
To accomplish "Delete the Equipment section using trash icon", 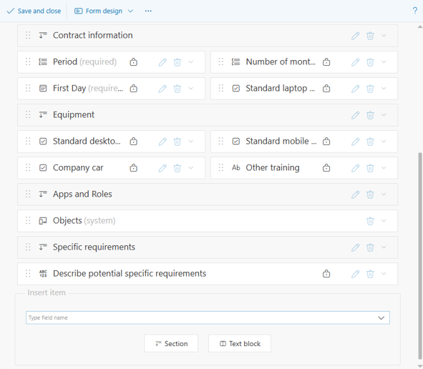I will pyautogui.click(x=370, y=115).
